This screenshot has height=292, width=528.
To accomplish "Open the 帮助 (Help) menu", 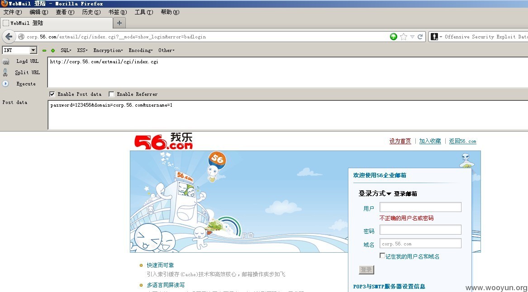I will coord(170,12).
